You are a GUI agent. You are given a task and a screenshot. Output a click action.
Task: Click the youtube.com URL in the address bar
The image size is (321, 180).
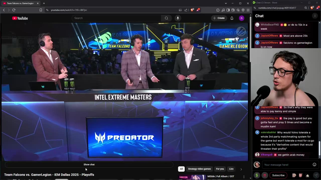pos(69,10)
